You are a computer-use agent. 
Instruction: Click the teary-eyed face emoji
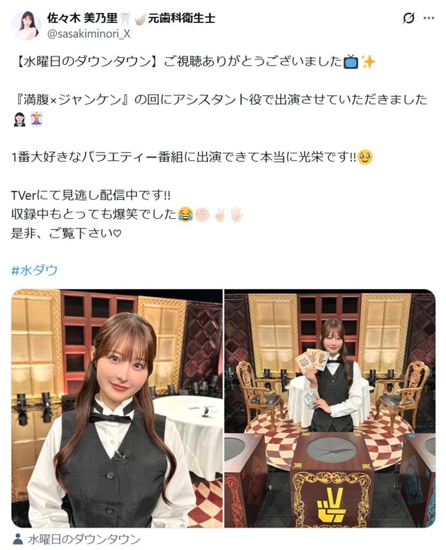click(366, 157)
